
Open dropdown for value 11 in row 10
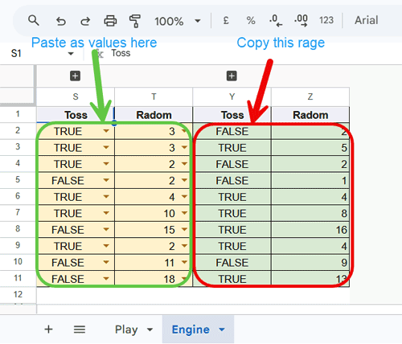click(x=184, y=262)
